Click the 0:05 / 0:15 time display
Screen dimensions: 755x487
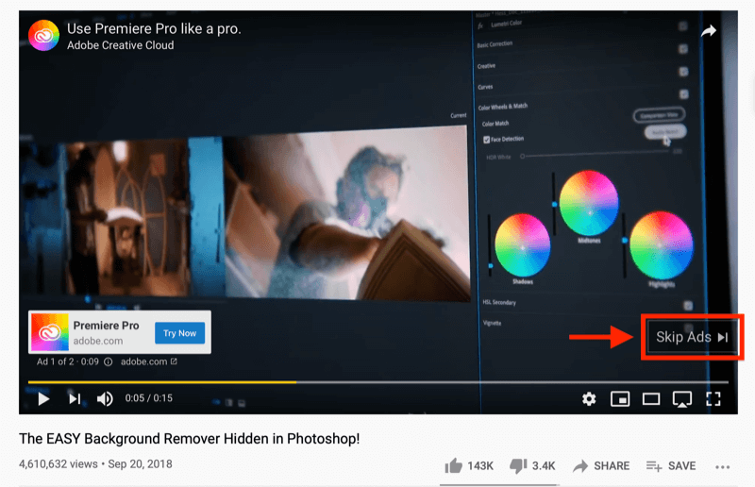pyautogui.click(x=149, y=398)
